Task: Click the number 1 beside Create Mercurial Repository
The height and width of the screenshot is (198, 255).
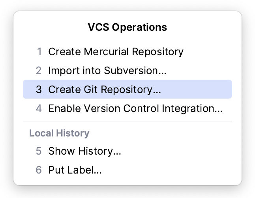Action: pos(39,52)
